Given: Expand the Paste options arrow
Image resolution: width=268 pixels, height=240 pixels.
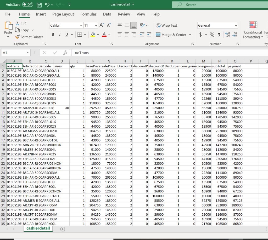Looking at the screenshot, I should [x=8, y=37].
